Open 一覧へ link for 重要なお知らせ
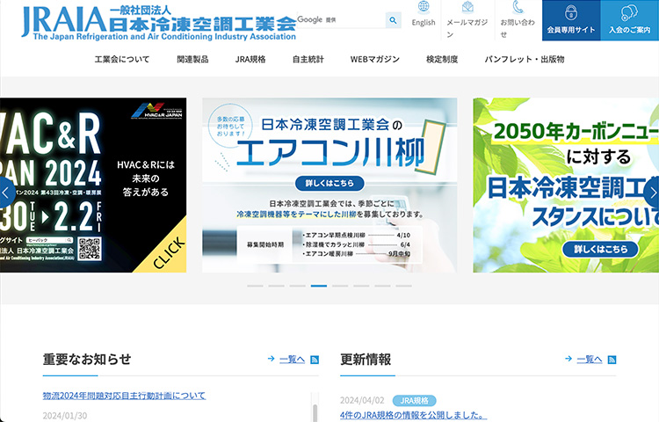The height and width of the screenshot is (422, 659). coord(292,360)
